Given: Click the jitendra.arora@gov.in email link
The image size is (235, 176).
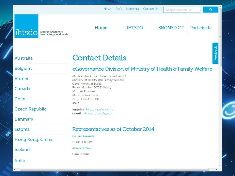Looking at the screenshot, I should 98,113.
